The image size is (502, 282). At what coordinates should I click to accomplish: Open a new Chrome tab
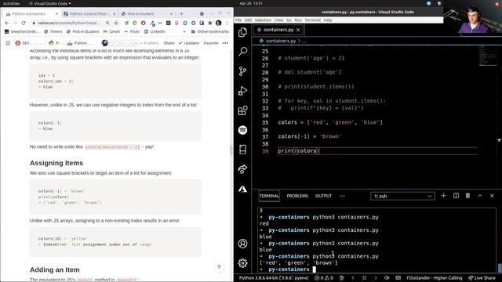click(181, 14)
